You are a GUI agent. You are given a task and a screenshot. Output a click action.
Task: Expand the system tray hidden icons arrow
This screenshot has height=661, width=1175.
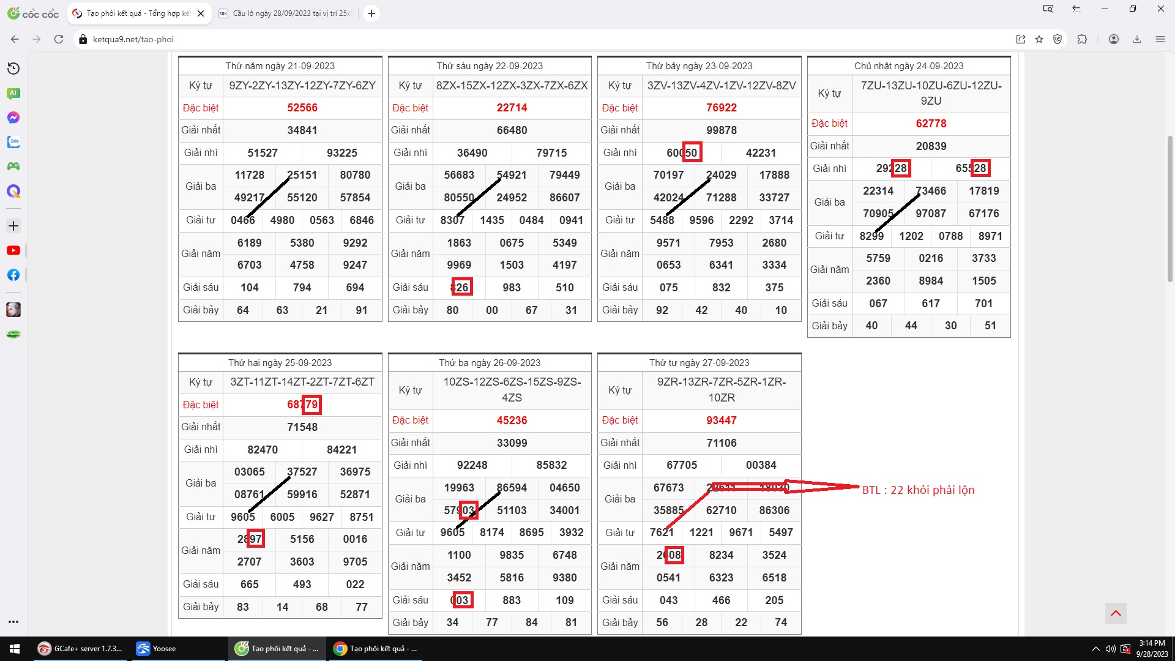pos(1095,649)
